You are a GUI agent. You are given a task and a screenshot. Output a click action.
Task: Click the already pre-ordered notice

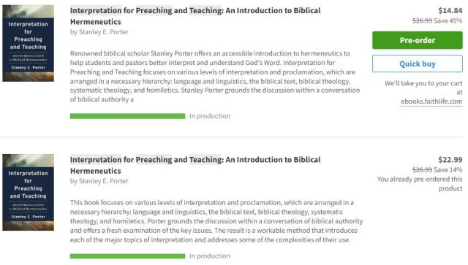420,184
